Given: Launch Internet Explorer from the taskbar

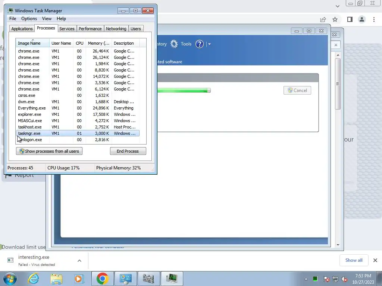Looking at the screenshot, I should click(33, 279).
